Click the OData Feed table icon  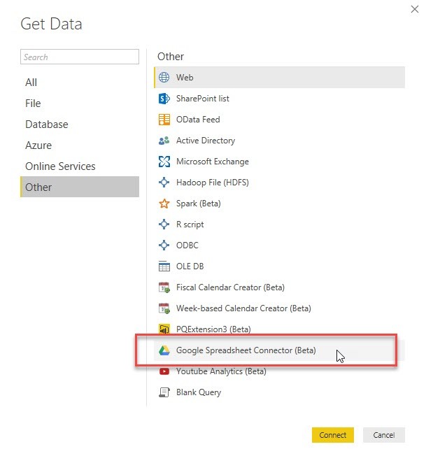click(164, 120)
